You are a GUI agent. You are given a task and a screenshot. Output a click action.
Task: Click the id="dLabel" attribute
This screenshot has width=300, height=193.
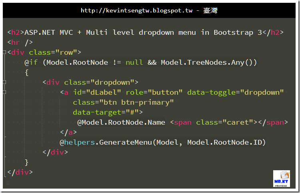coord(97,92)
